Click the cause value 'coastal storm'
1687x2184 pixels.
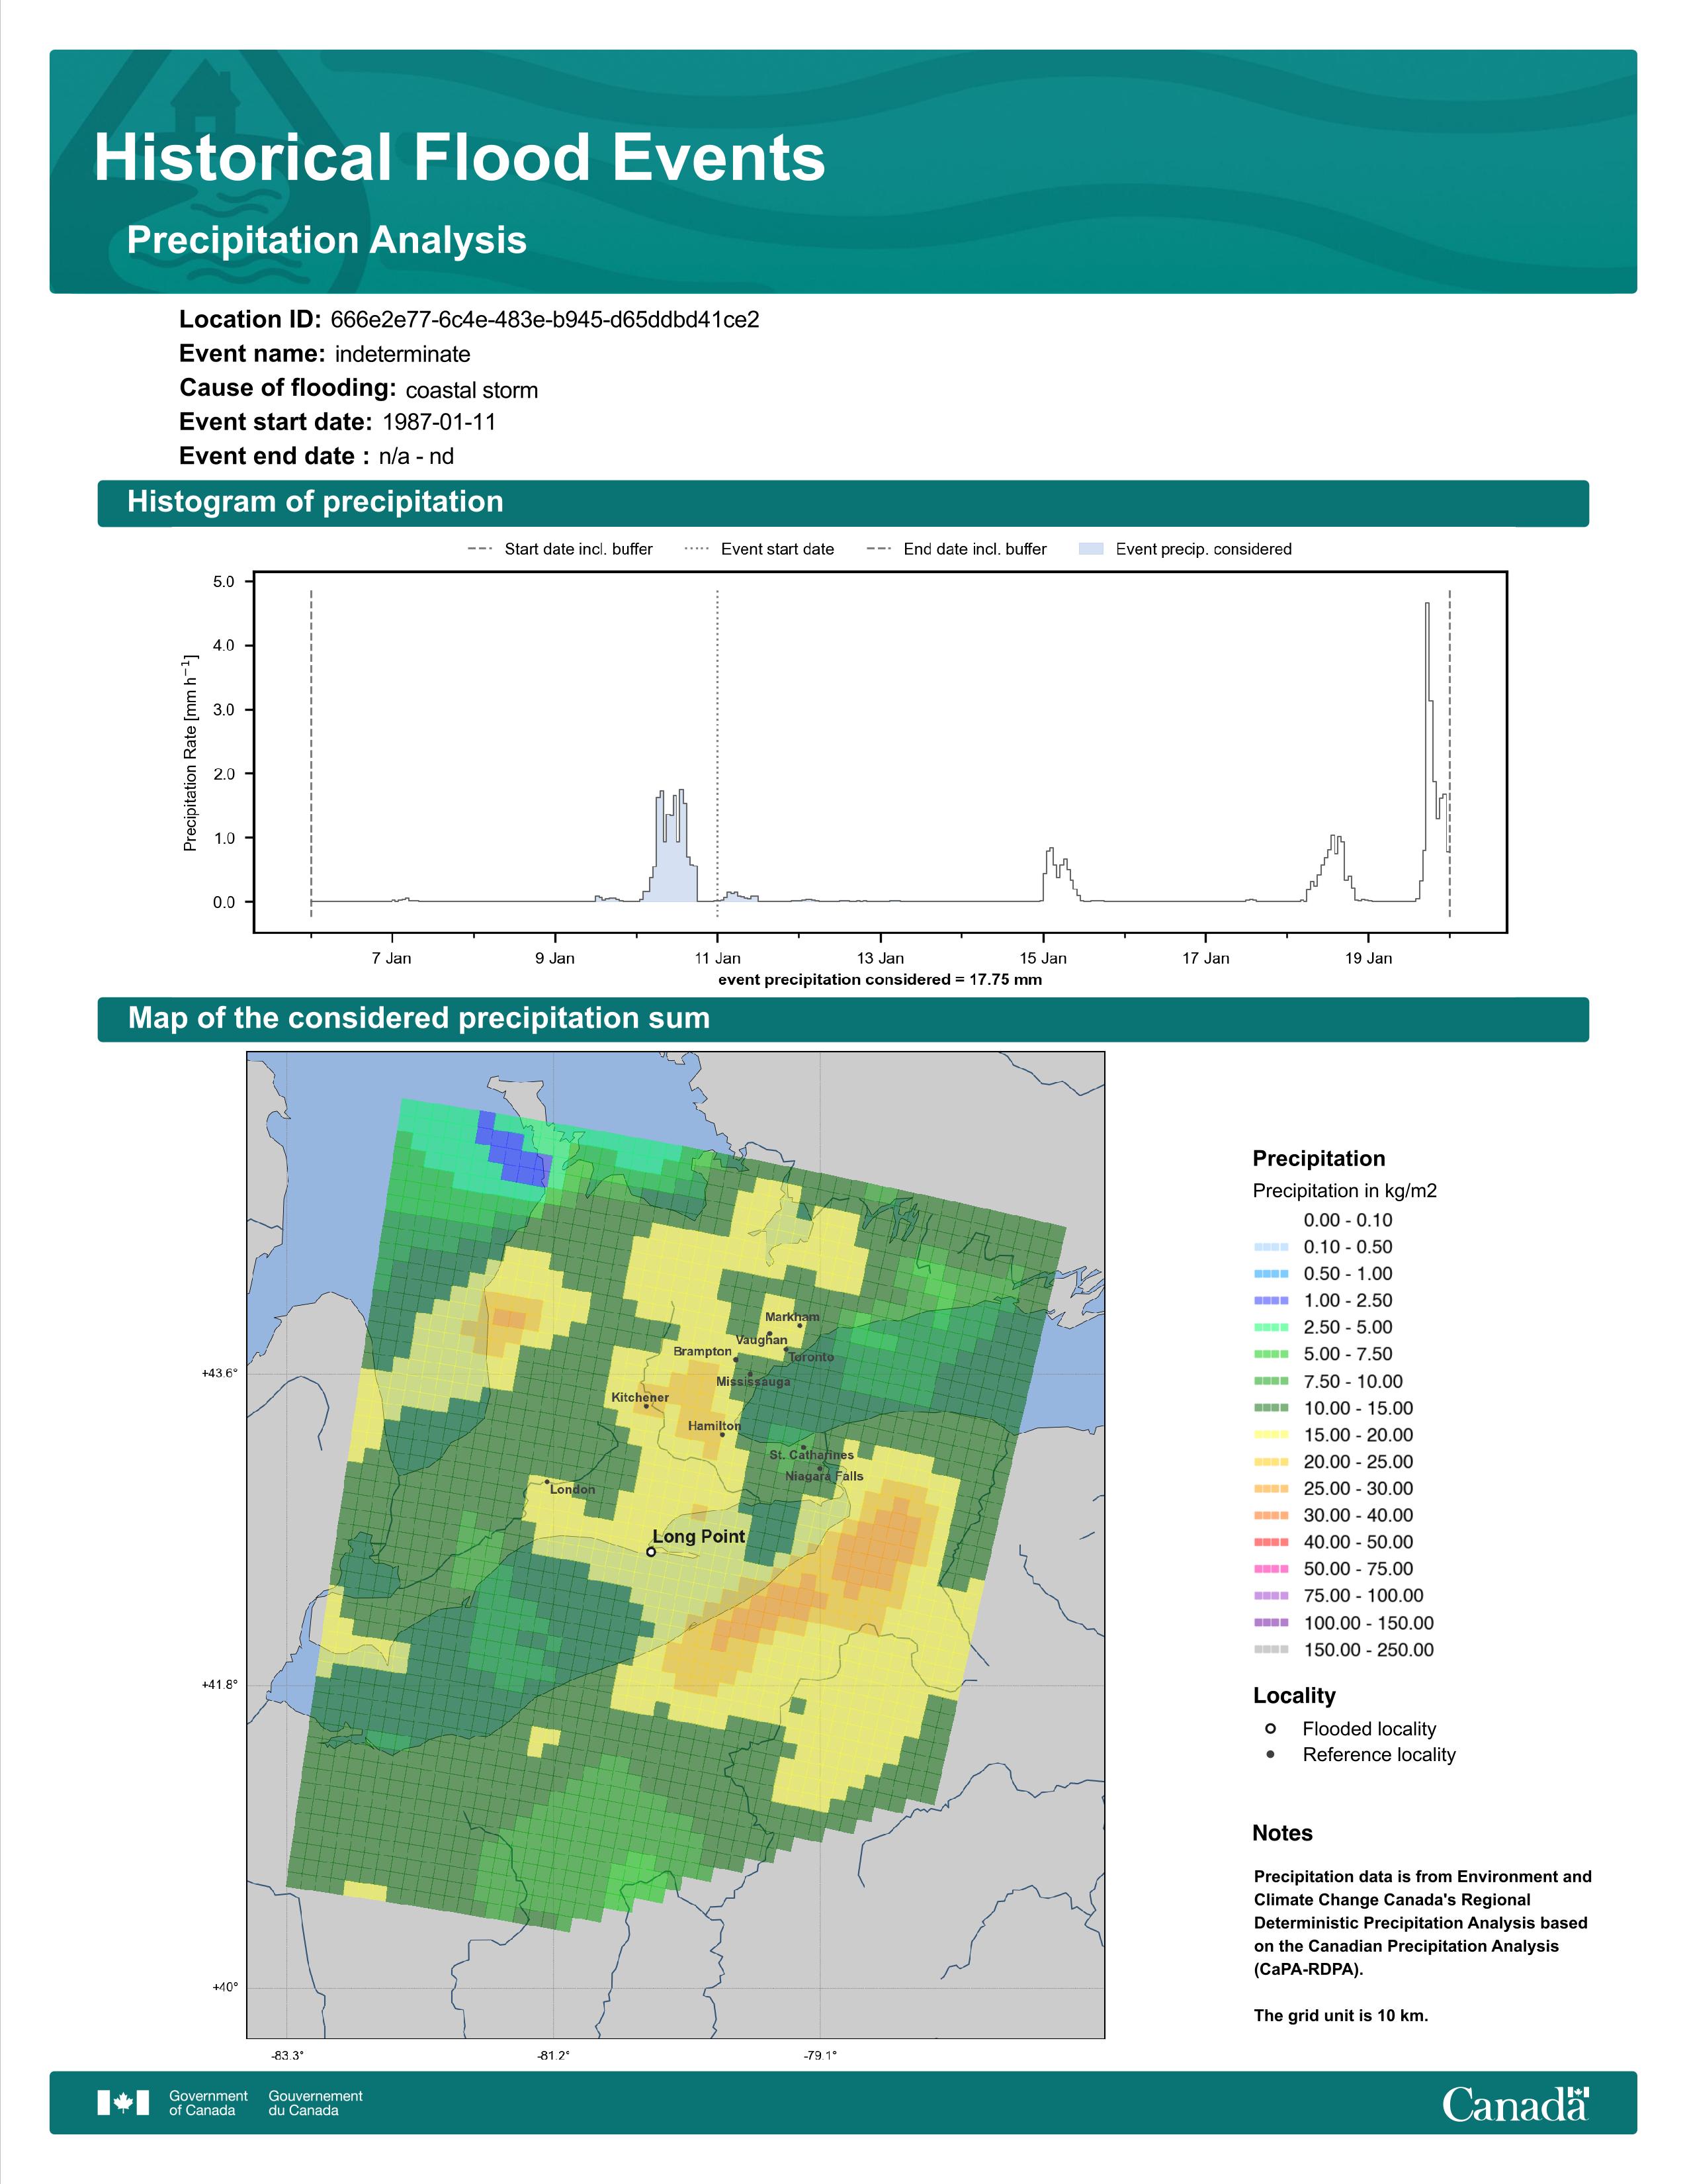pyautogui.click(x=472, y=390)
